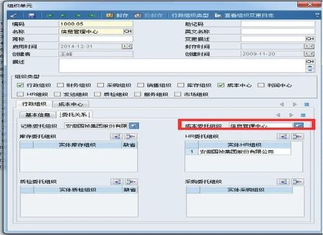Click the CH language button beside 描述

[x=310, y=62]
